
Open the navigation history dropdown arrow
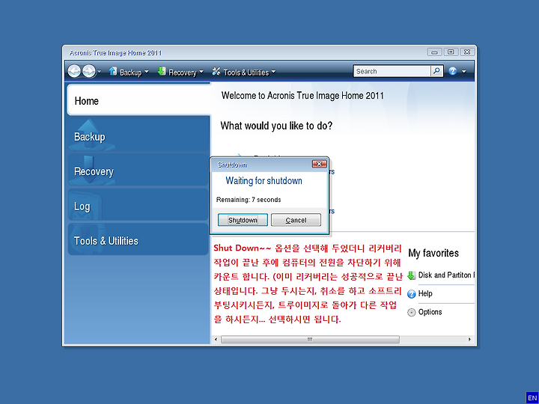[100, 72]
